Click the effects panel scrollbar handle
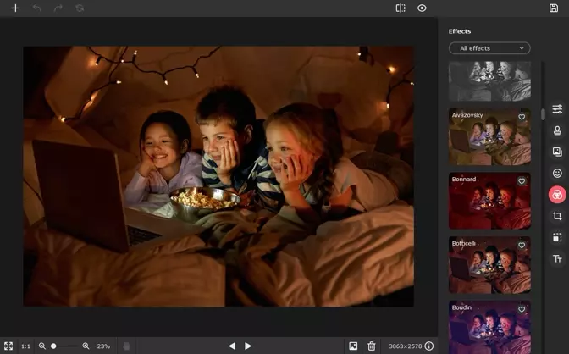Viewport: 569px width, 354px height. (543, 114)
